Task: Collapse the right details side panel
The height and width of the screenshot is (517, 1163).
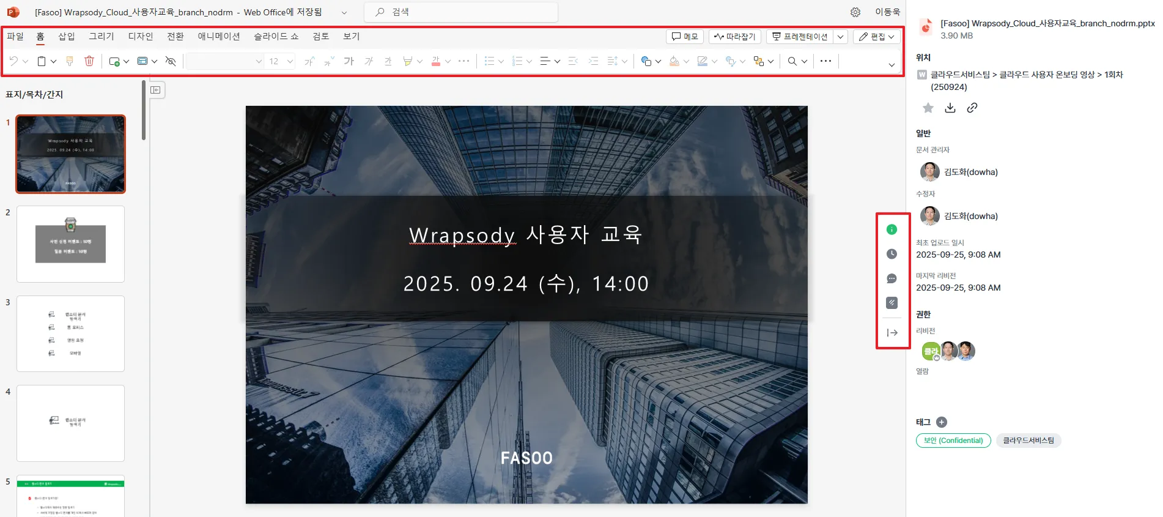Action: pos(892,333)
